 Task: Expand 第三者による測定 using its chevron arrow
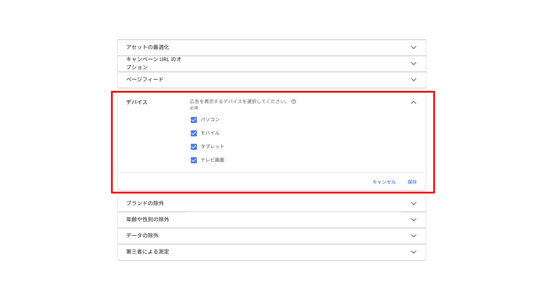[413, 252]
